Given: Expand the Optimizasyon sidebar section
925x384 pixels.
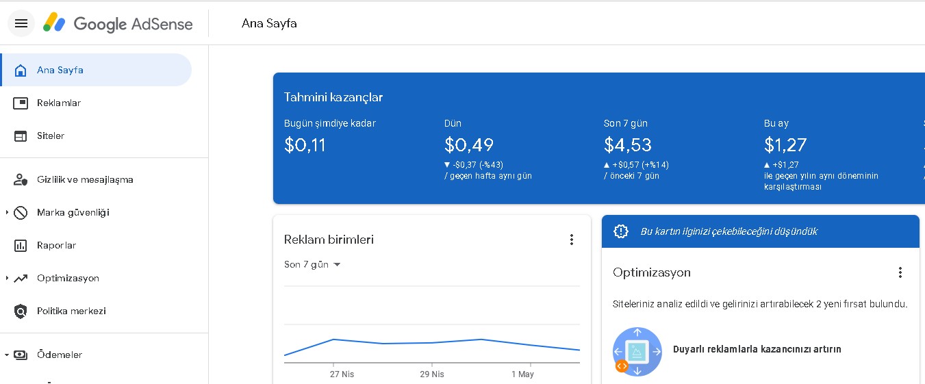Looking at the screenshot, I should click(7, 278).
